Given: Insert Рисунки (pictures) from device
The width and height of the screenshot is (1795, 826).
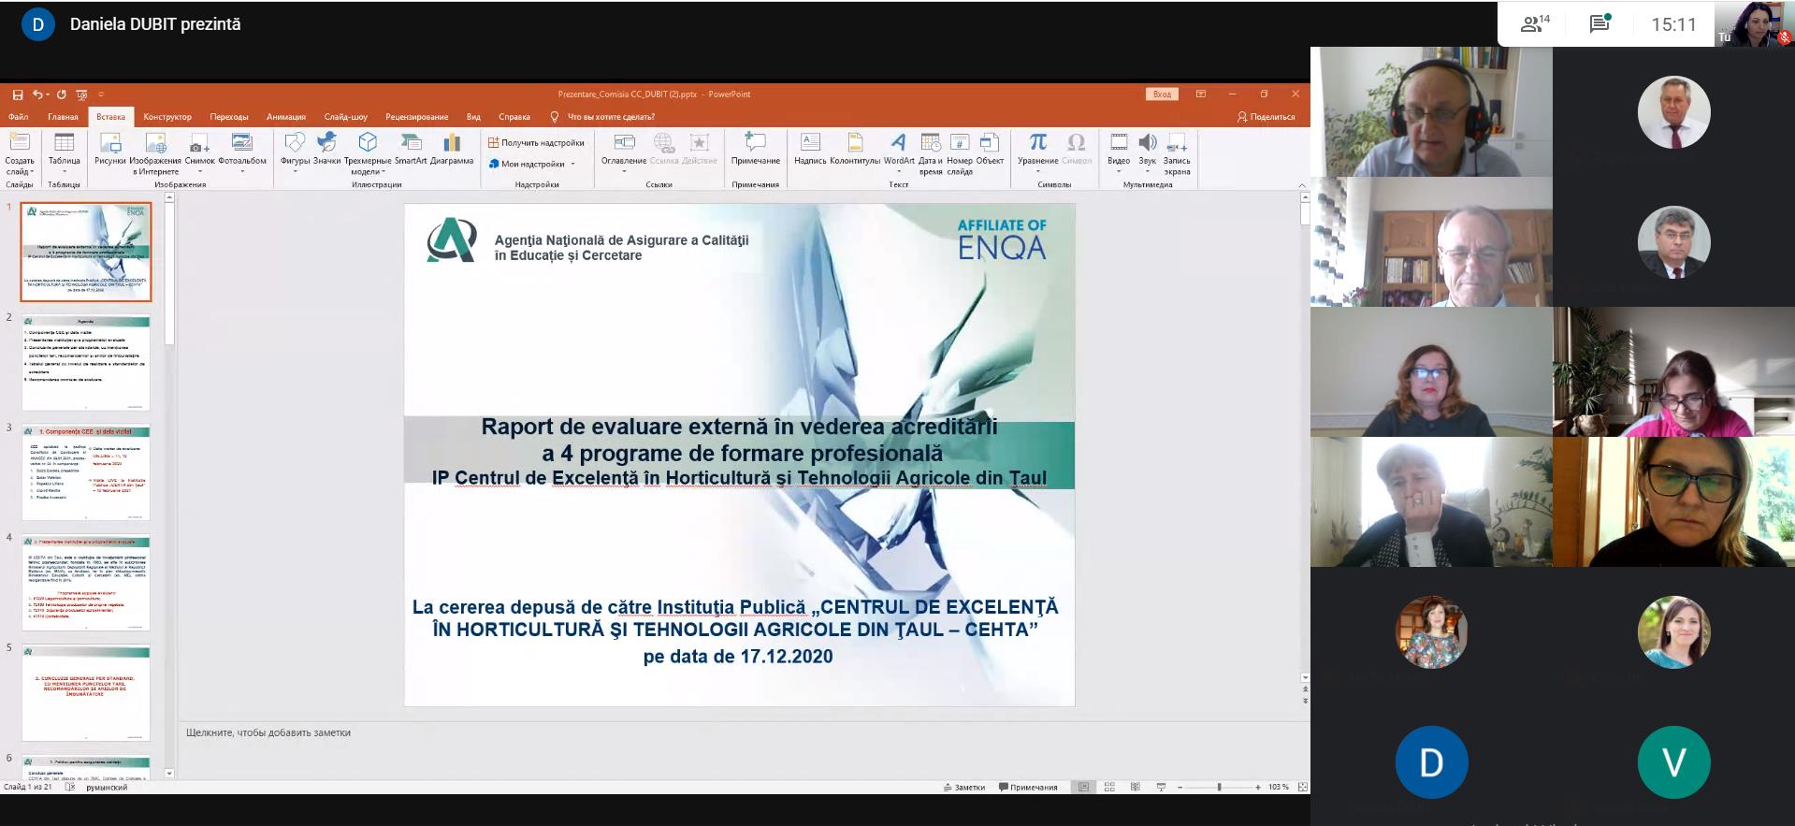Looking at the screenshot, I should point(110,150).
